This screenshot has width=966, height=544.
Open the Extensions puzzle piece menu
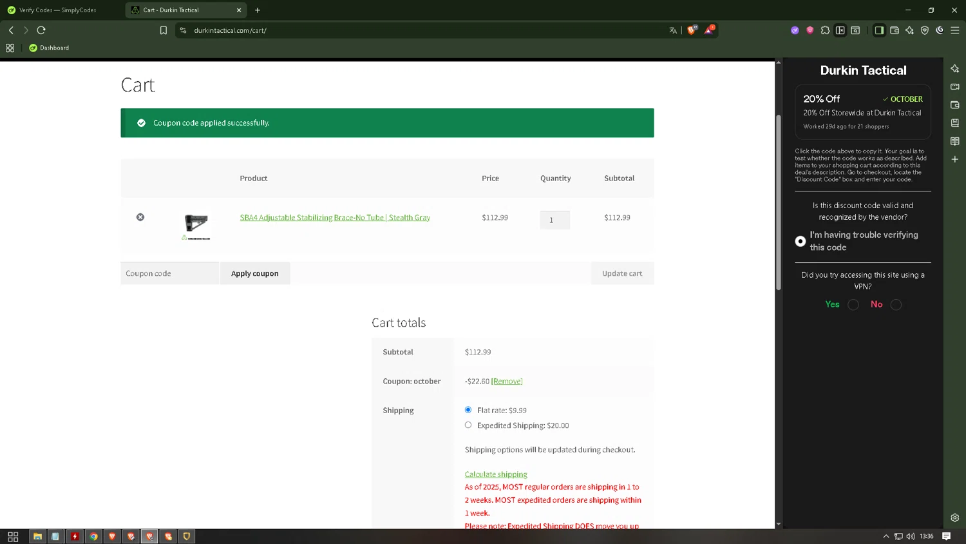coord(825,30)
